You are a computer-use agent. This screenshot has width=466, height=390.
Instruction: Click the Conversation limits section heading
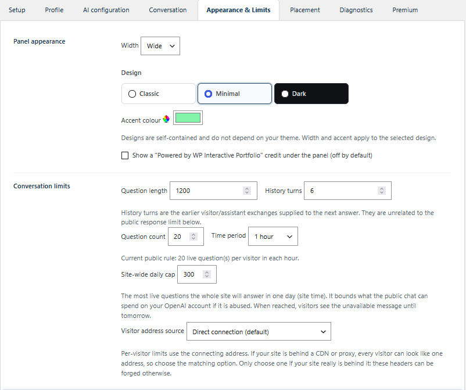pyautogui.click(x=42, y=186)
